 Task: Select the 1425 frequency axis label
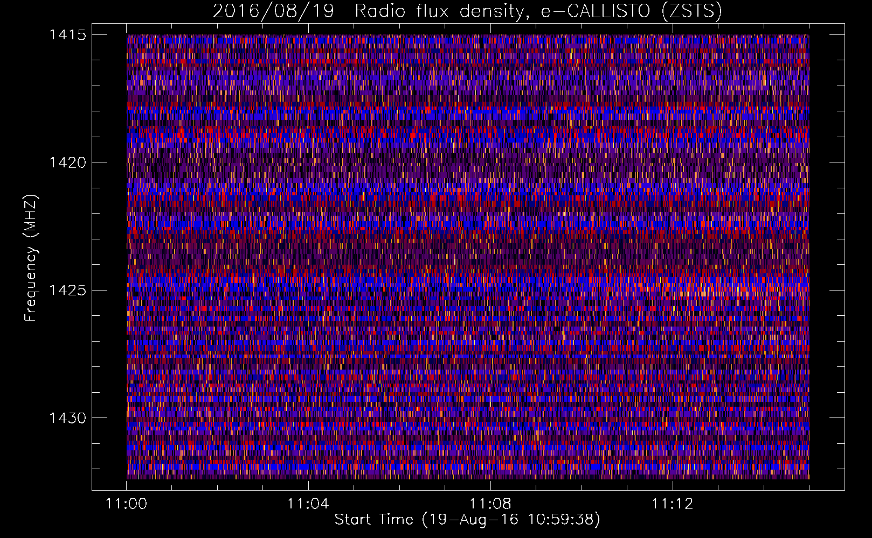coord(67,291)
